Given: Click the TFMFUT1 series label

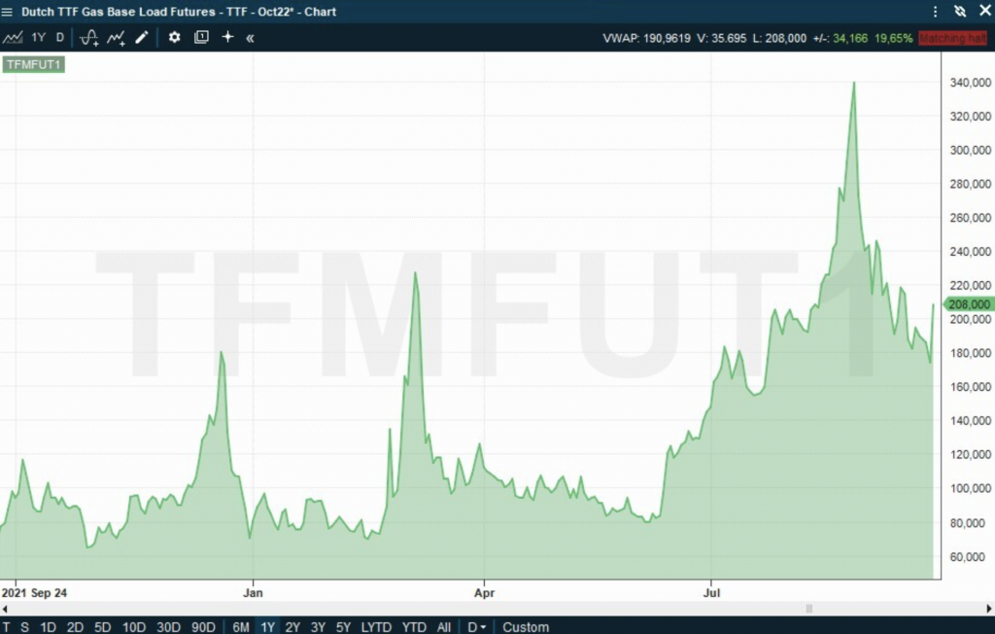Looking at the screenshot, I should pos(34,65).
